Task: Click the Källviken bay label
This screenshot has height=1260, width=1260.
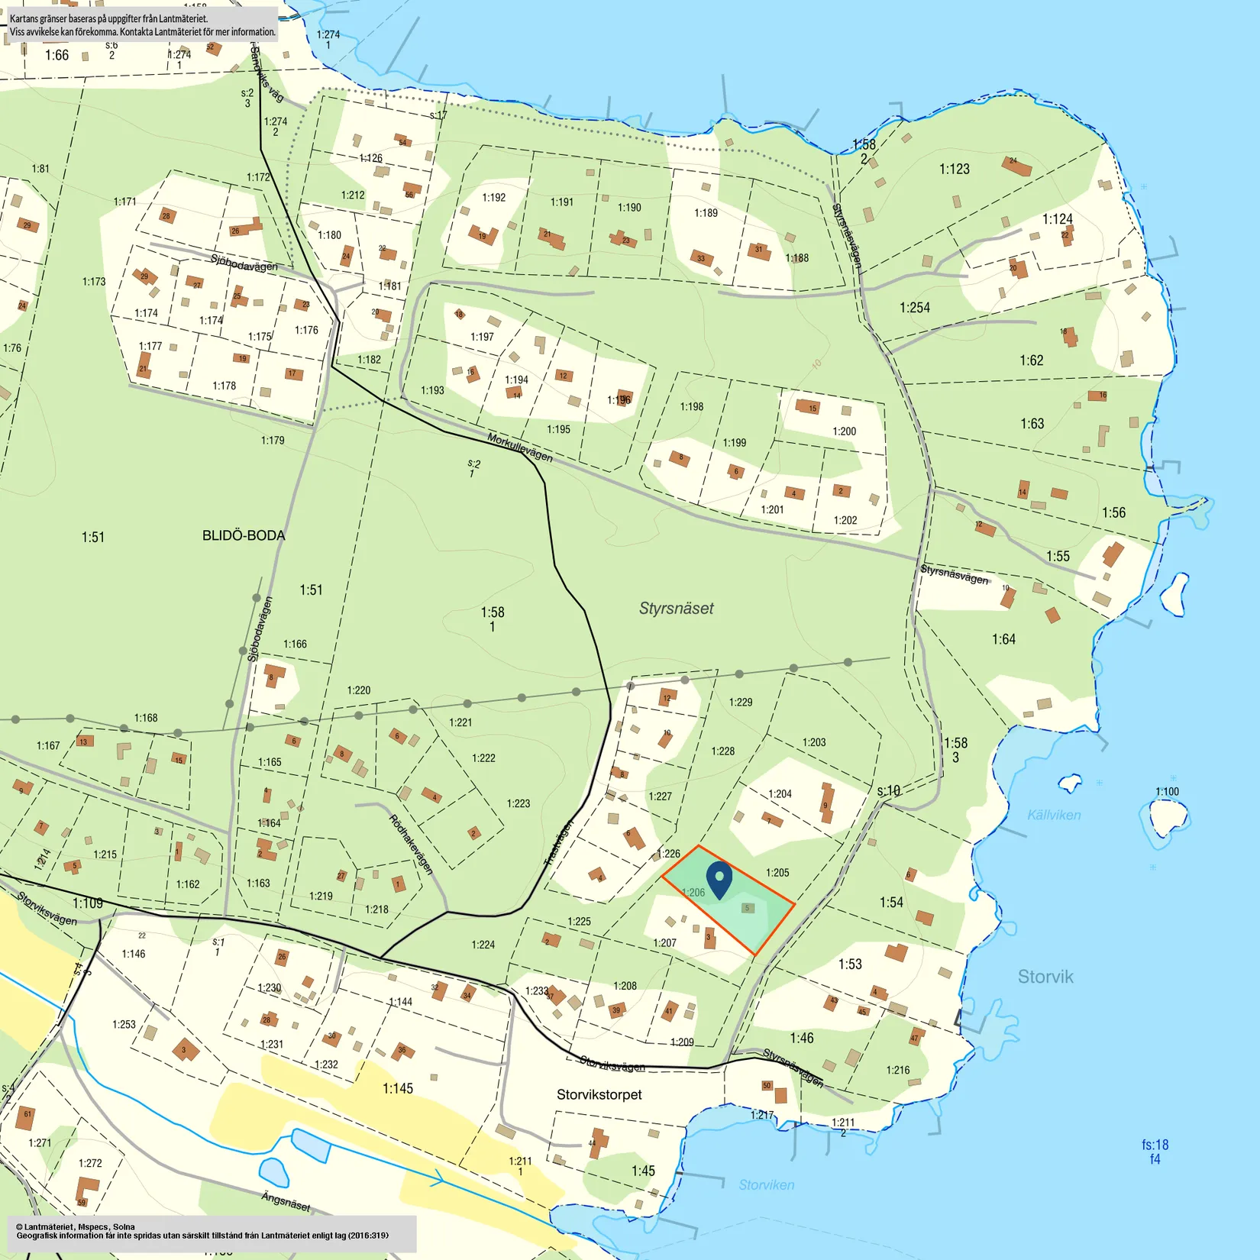Action: pyautogui.click(x=1054, y=815)
